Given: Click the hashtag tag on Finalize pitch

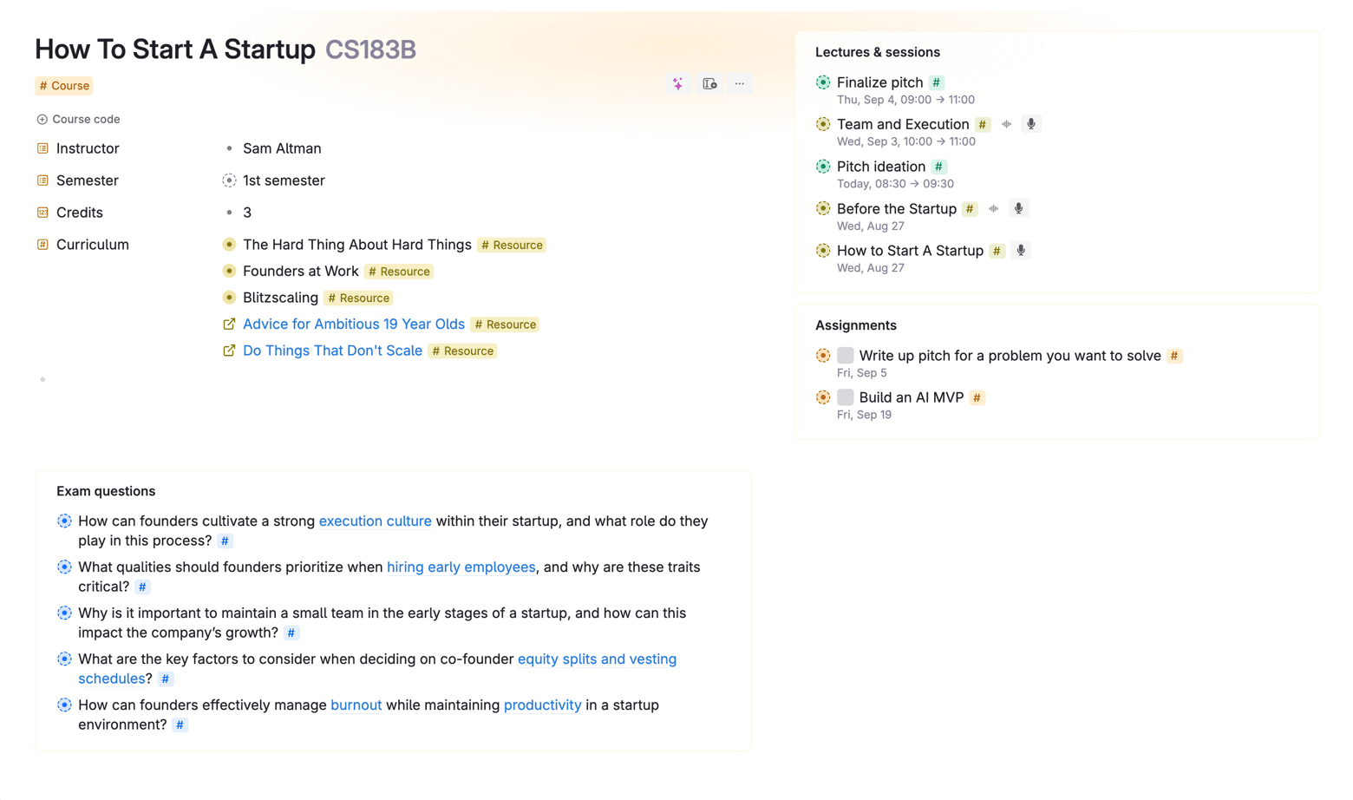Looking at the screenshot, I should click(937, 82).
